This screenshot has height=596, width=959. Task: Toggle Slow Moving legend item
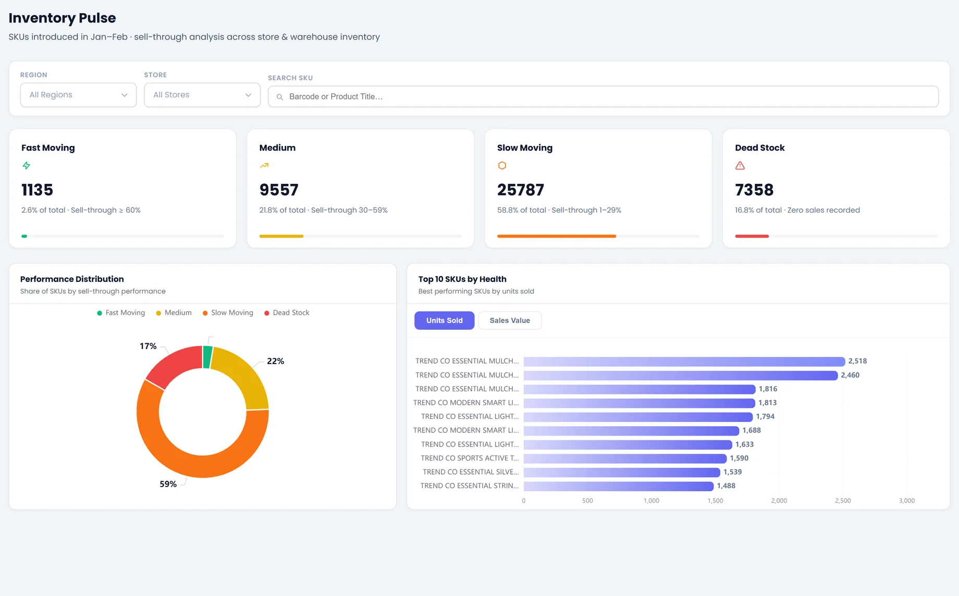(x=228, y=313)
